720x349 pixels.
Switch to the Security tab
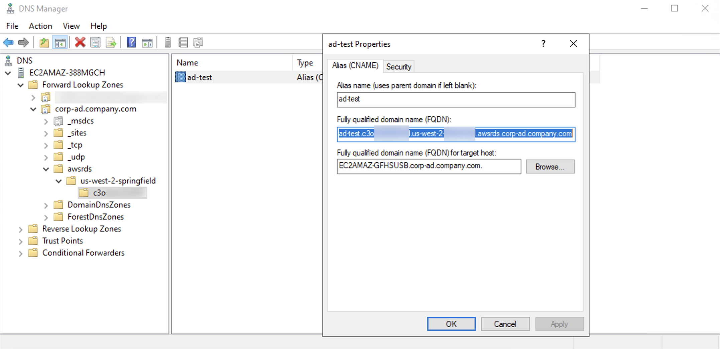pos(398,66)
